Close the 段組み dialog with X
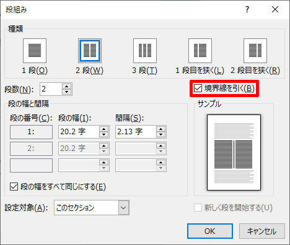The height and width of the screenshot is (245, 290). point(275,9)
